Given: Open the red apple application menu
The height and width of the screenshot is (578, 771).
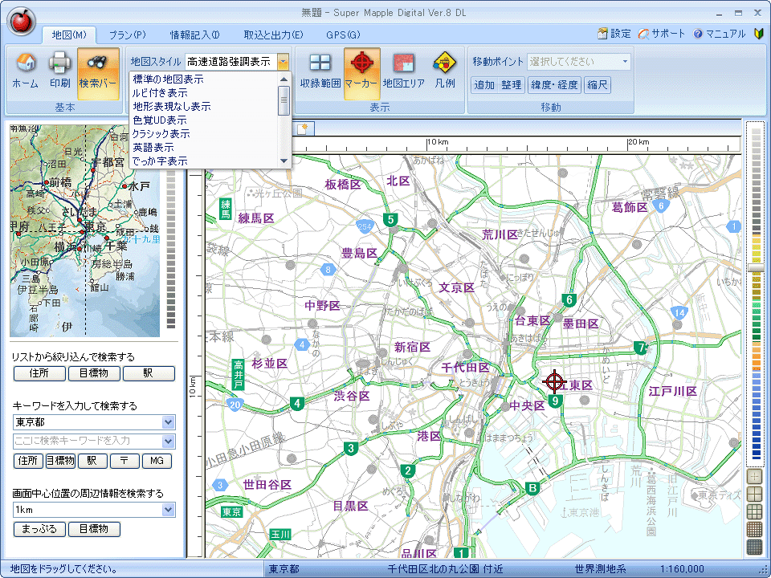Looking at the screenshot, I should coord(21,22).
